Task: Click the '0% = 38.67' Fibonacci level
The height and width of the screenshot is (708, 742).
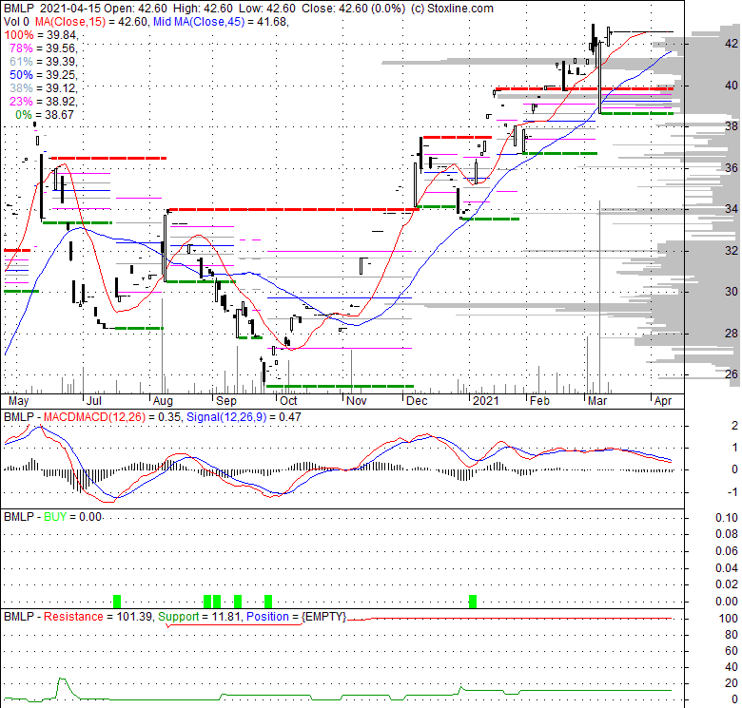Action: [45, 114]
